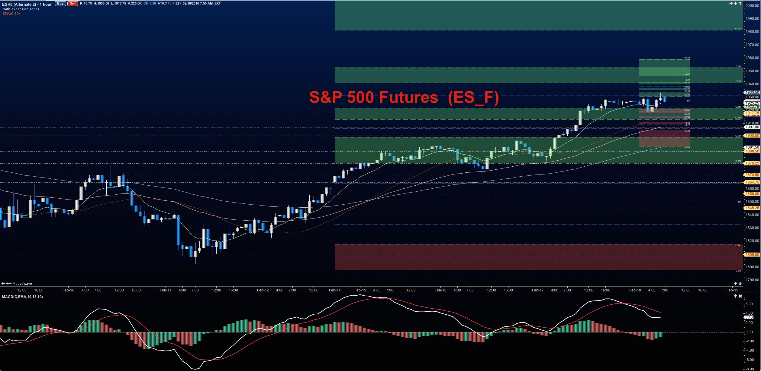Image resolution: width=761 pixels, height=371 pixels.
Task: Click the EXT session indicator
Action: pos(218,4)
